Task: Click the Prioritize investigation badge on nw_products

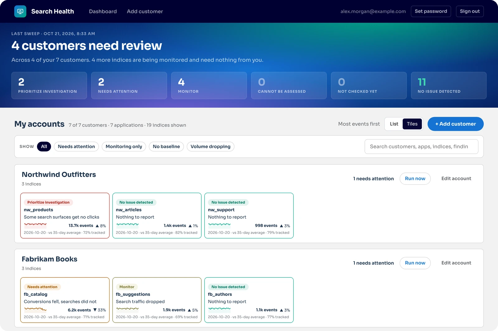Action: 48,202
